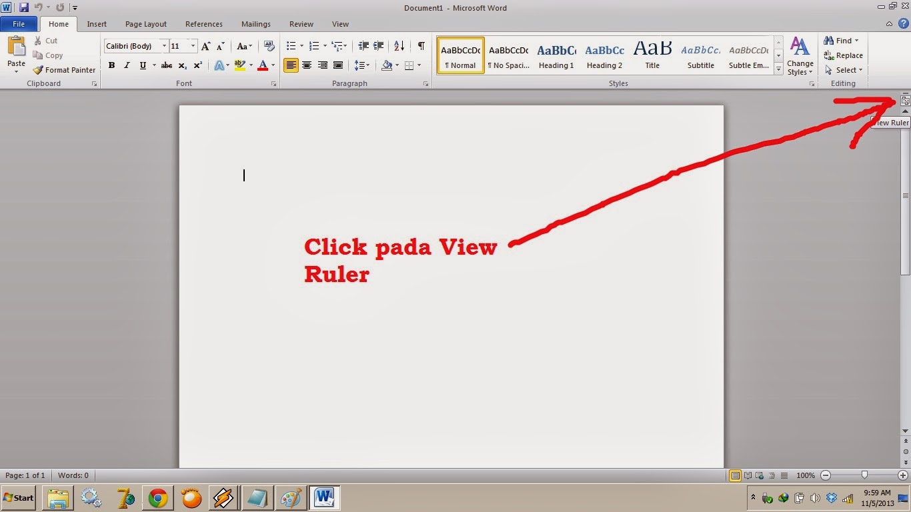This screenshot has width=911, height=512.
Task: Apply strikethrough formatting
Action: tap(166, 65)
